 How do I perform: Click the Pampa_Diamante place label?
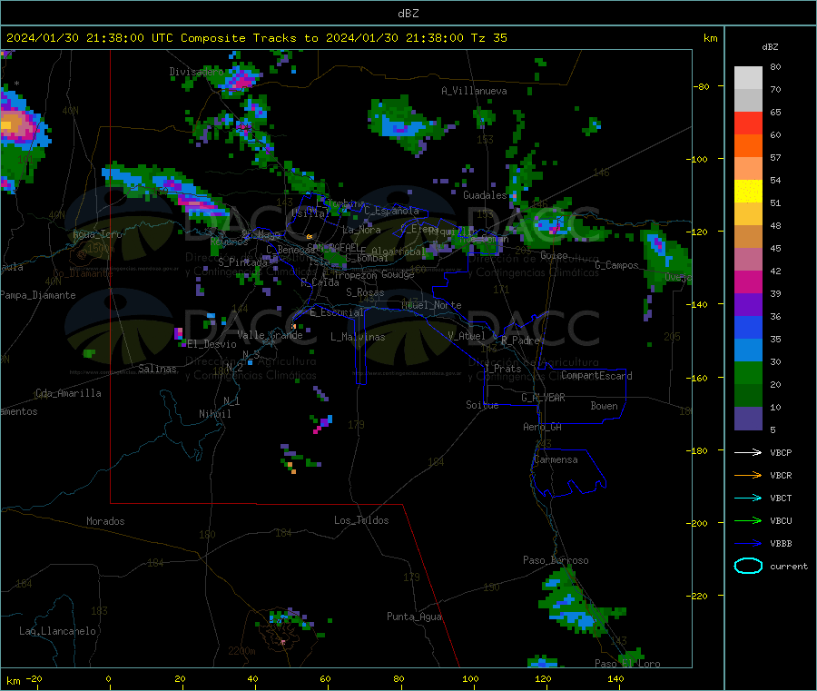point(37,295)
